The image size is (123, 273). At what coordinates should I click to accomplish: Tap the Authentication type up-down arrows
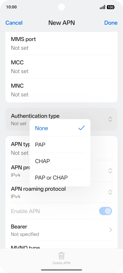[110, 119]
